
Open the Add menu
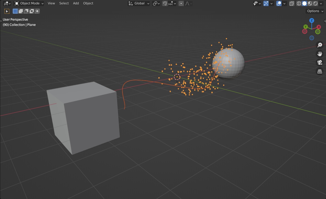coord(76,3)
